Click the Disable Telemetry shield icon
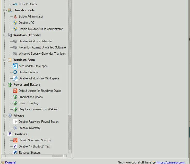 [x=15, y=128]
